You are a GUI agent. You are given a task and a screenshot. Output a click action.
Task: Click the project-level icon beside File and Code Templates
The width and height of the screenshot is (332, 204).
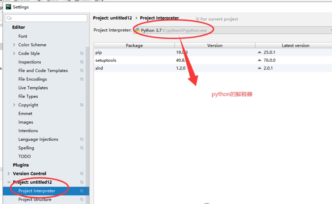pyautogui.click(x=82, y=70)
